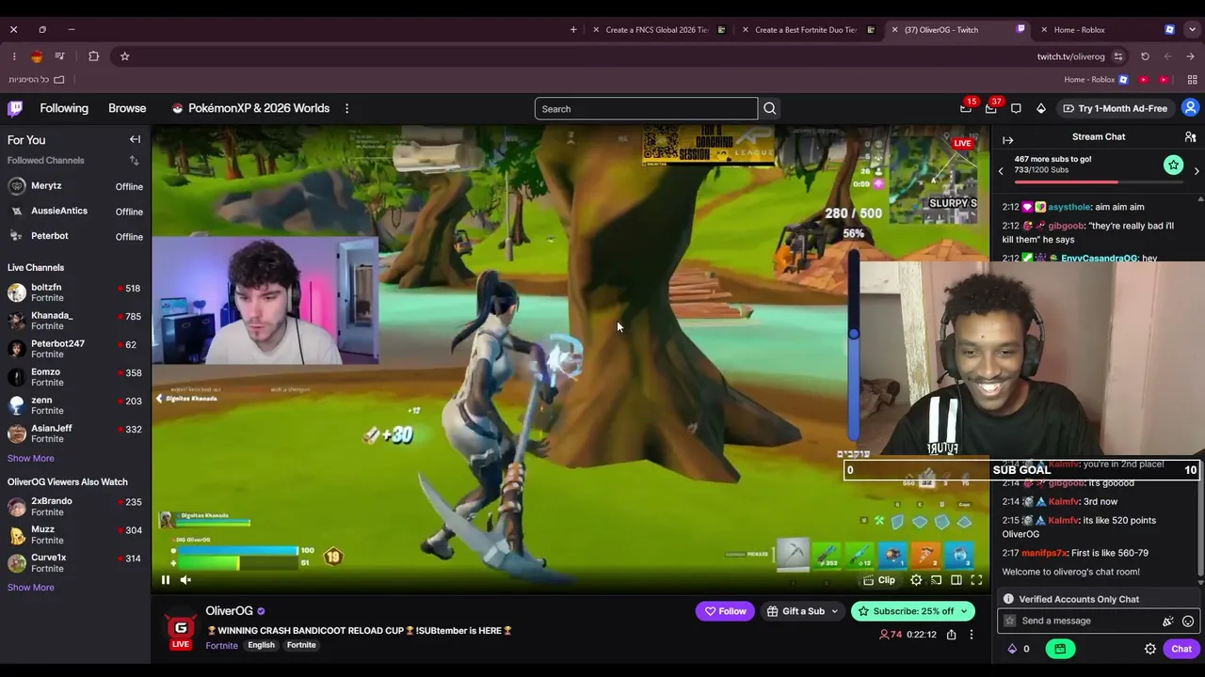1205x677 pixels.
Task: Open Prime loot crown icon with 15 badge
Action: click(966, 108)
